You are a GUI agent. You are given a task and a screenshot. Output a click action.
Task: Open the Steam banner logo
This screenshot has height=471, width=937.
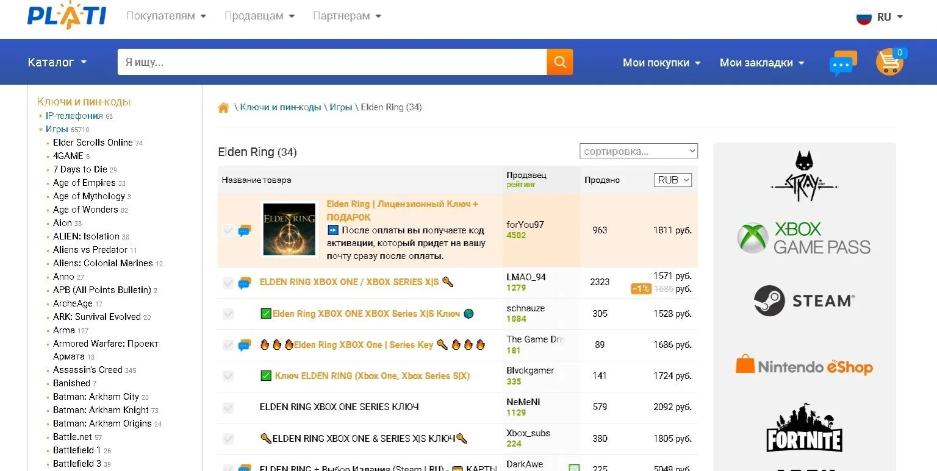coord(804,300)
